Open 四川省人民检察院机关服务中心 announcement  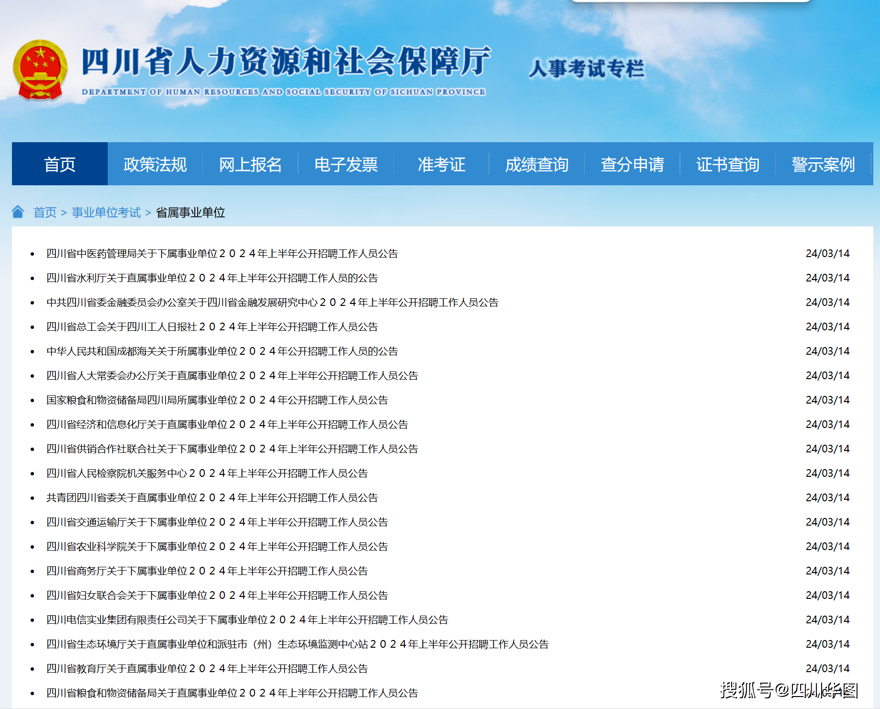(x=207, y=473)
